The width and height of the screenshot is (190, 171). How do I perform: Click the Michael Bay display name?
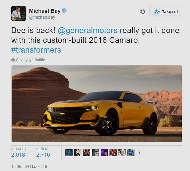(45, 11)
